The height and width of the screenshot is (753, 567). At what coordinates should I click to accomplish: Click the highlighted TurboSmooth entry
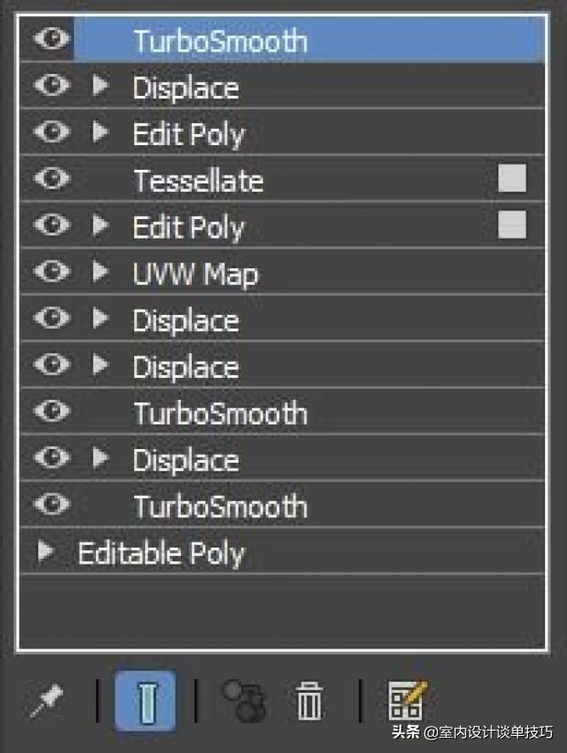tap(221, 41)
